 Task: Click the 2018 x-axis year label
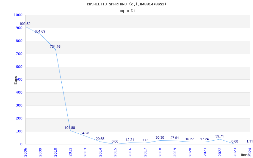pyautogui.click(x=160, y=152)
